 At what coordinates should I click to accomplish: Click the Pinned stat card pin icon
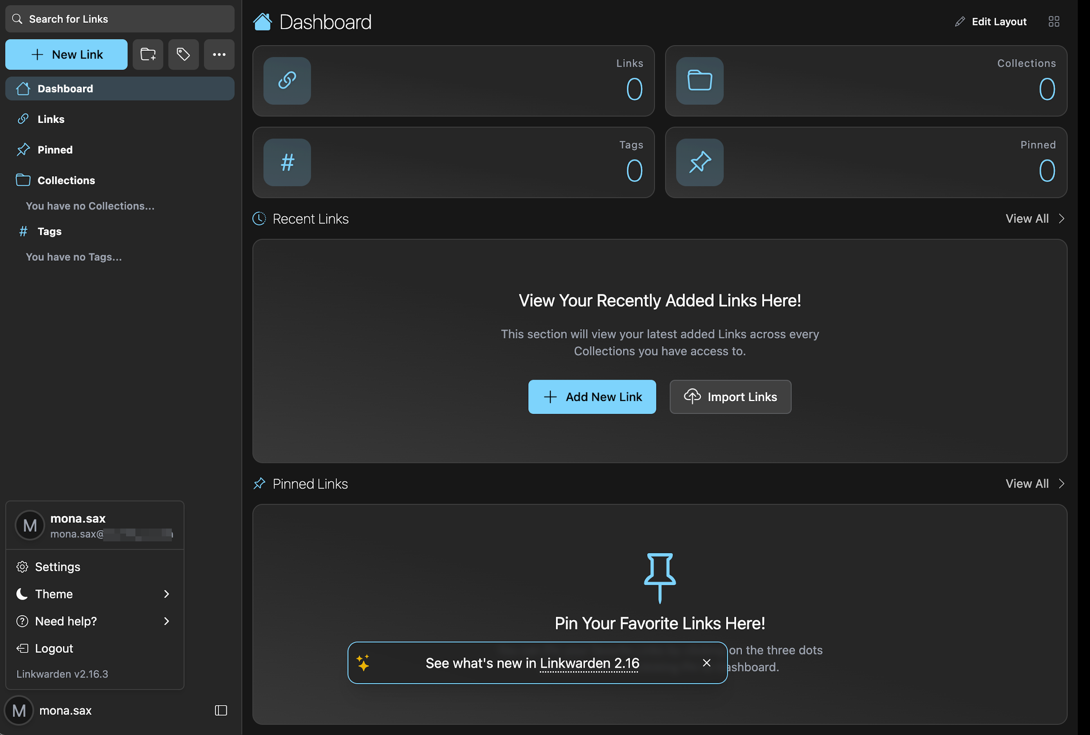pyautogui.click(x=699, y=162)
